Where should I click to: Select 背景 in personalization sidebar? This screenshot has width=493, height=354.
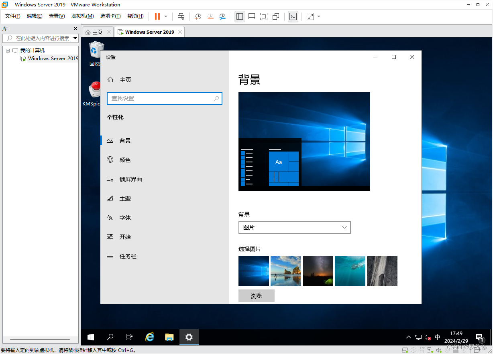[165, 141]
